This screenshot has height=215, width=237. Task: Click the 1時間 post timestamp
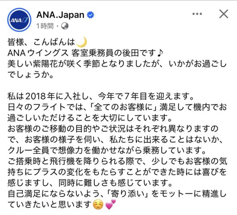(x=45, y=26)
